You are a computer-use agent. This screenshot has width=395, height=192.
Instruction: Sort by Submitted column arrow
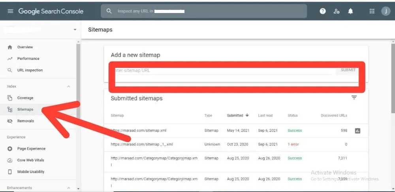click(247, 115)
